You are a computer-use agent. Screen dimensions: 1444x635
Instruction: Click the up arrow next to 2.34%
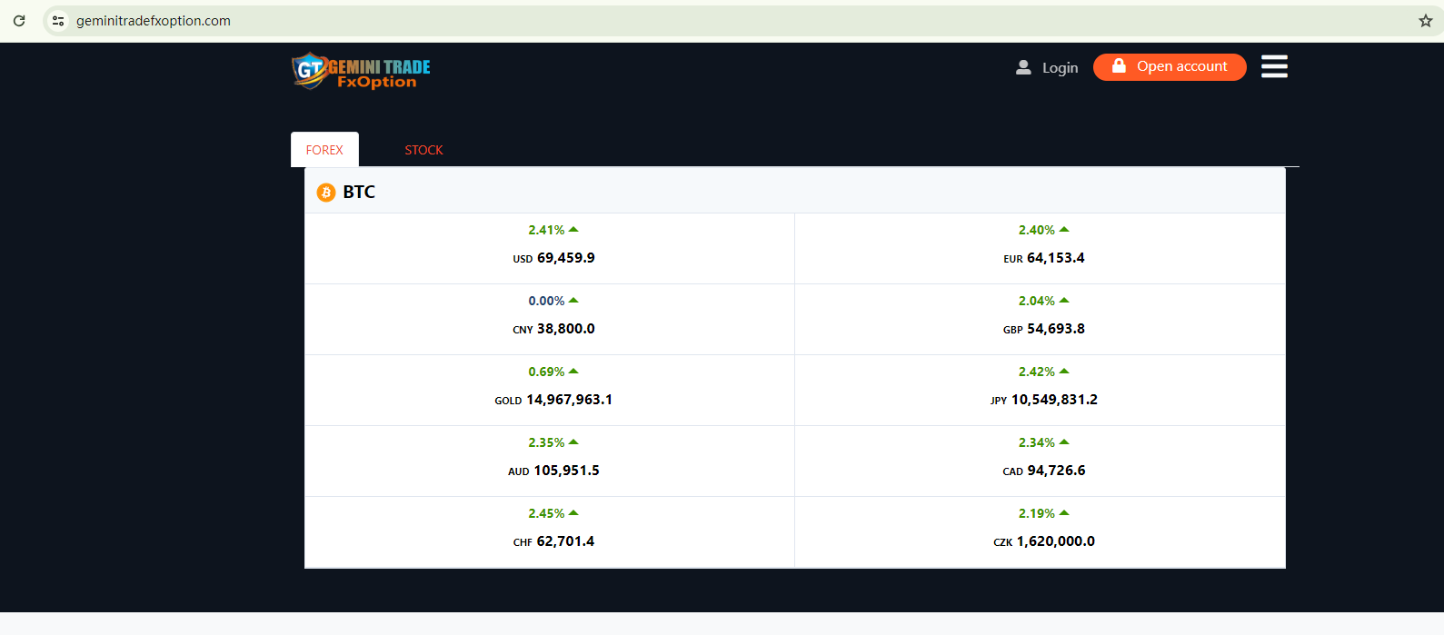[1064, 442]
